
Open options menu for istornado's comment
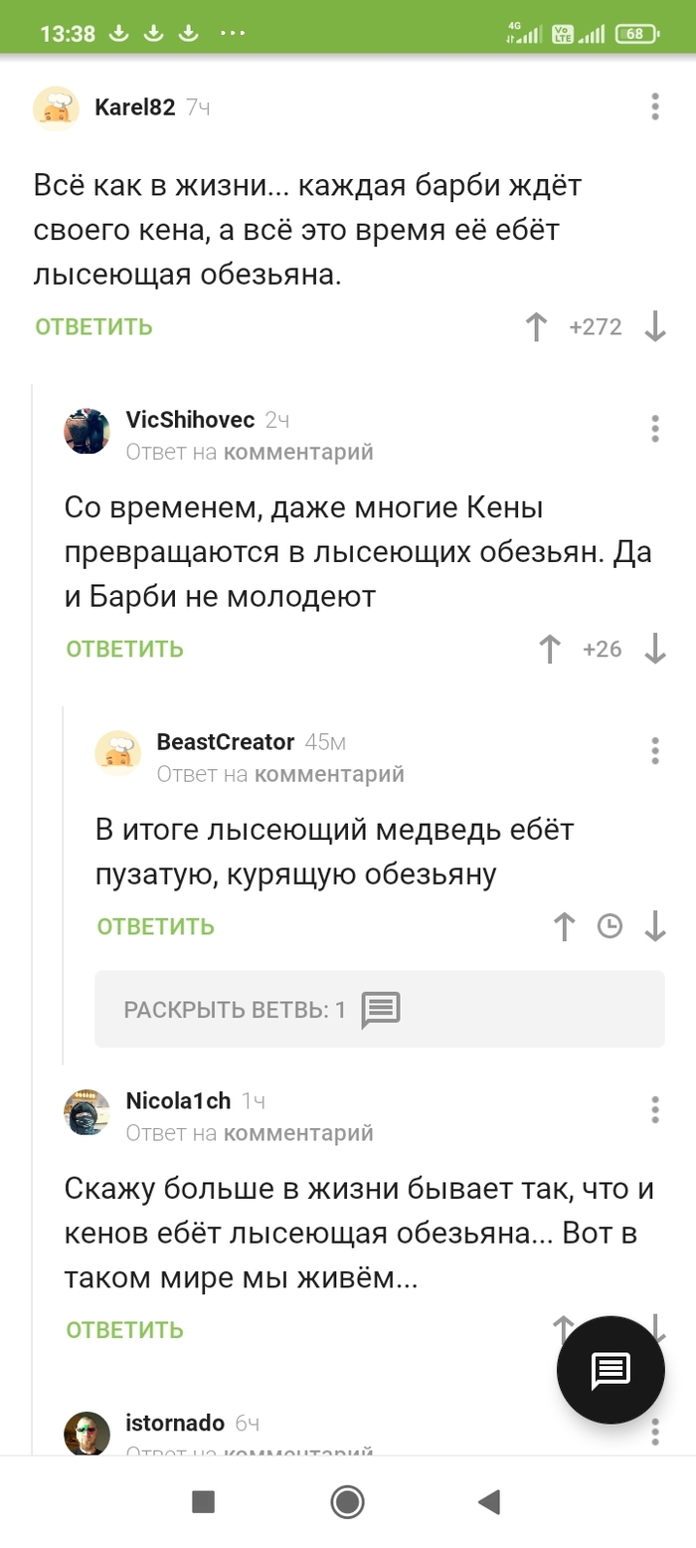(x=654, y=1430)
